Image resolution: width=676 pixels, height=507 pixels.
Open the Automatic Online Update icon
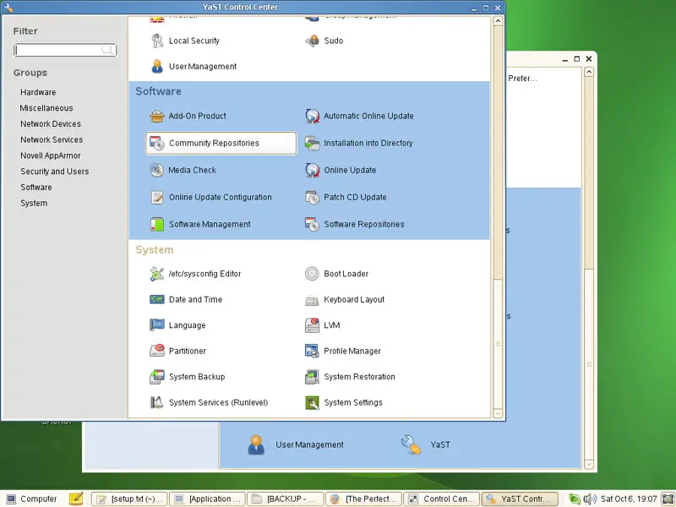pyautogui.click(x=312, y=116)
